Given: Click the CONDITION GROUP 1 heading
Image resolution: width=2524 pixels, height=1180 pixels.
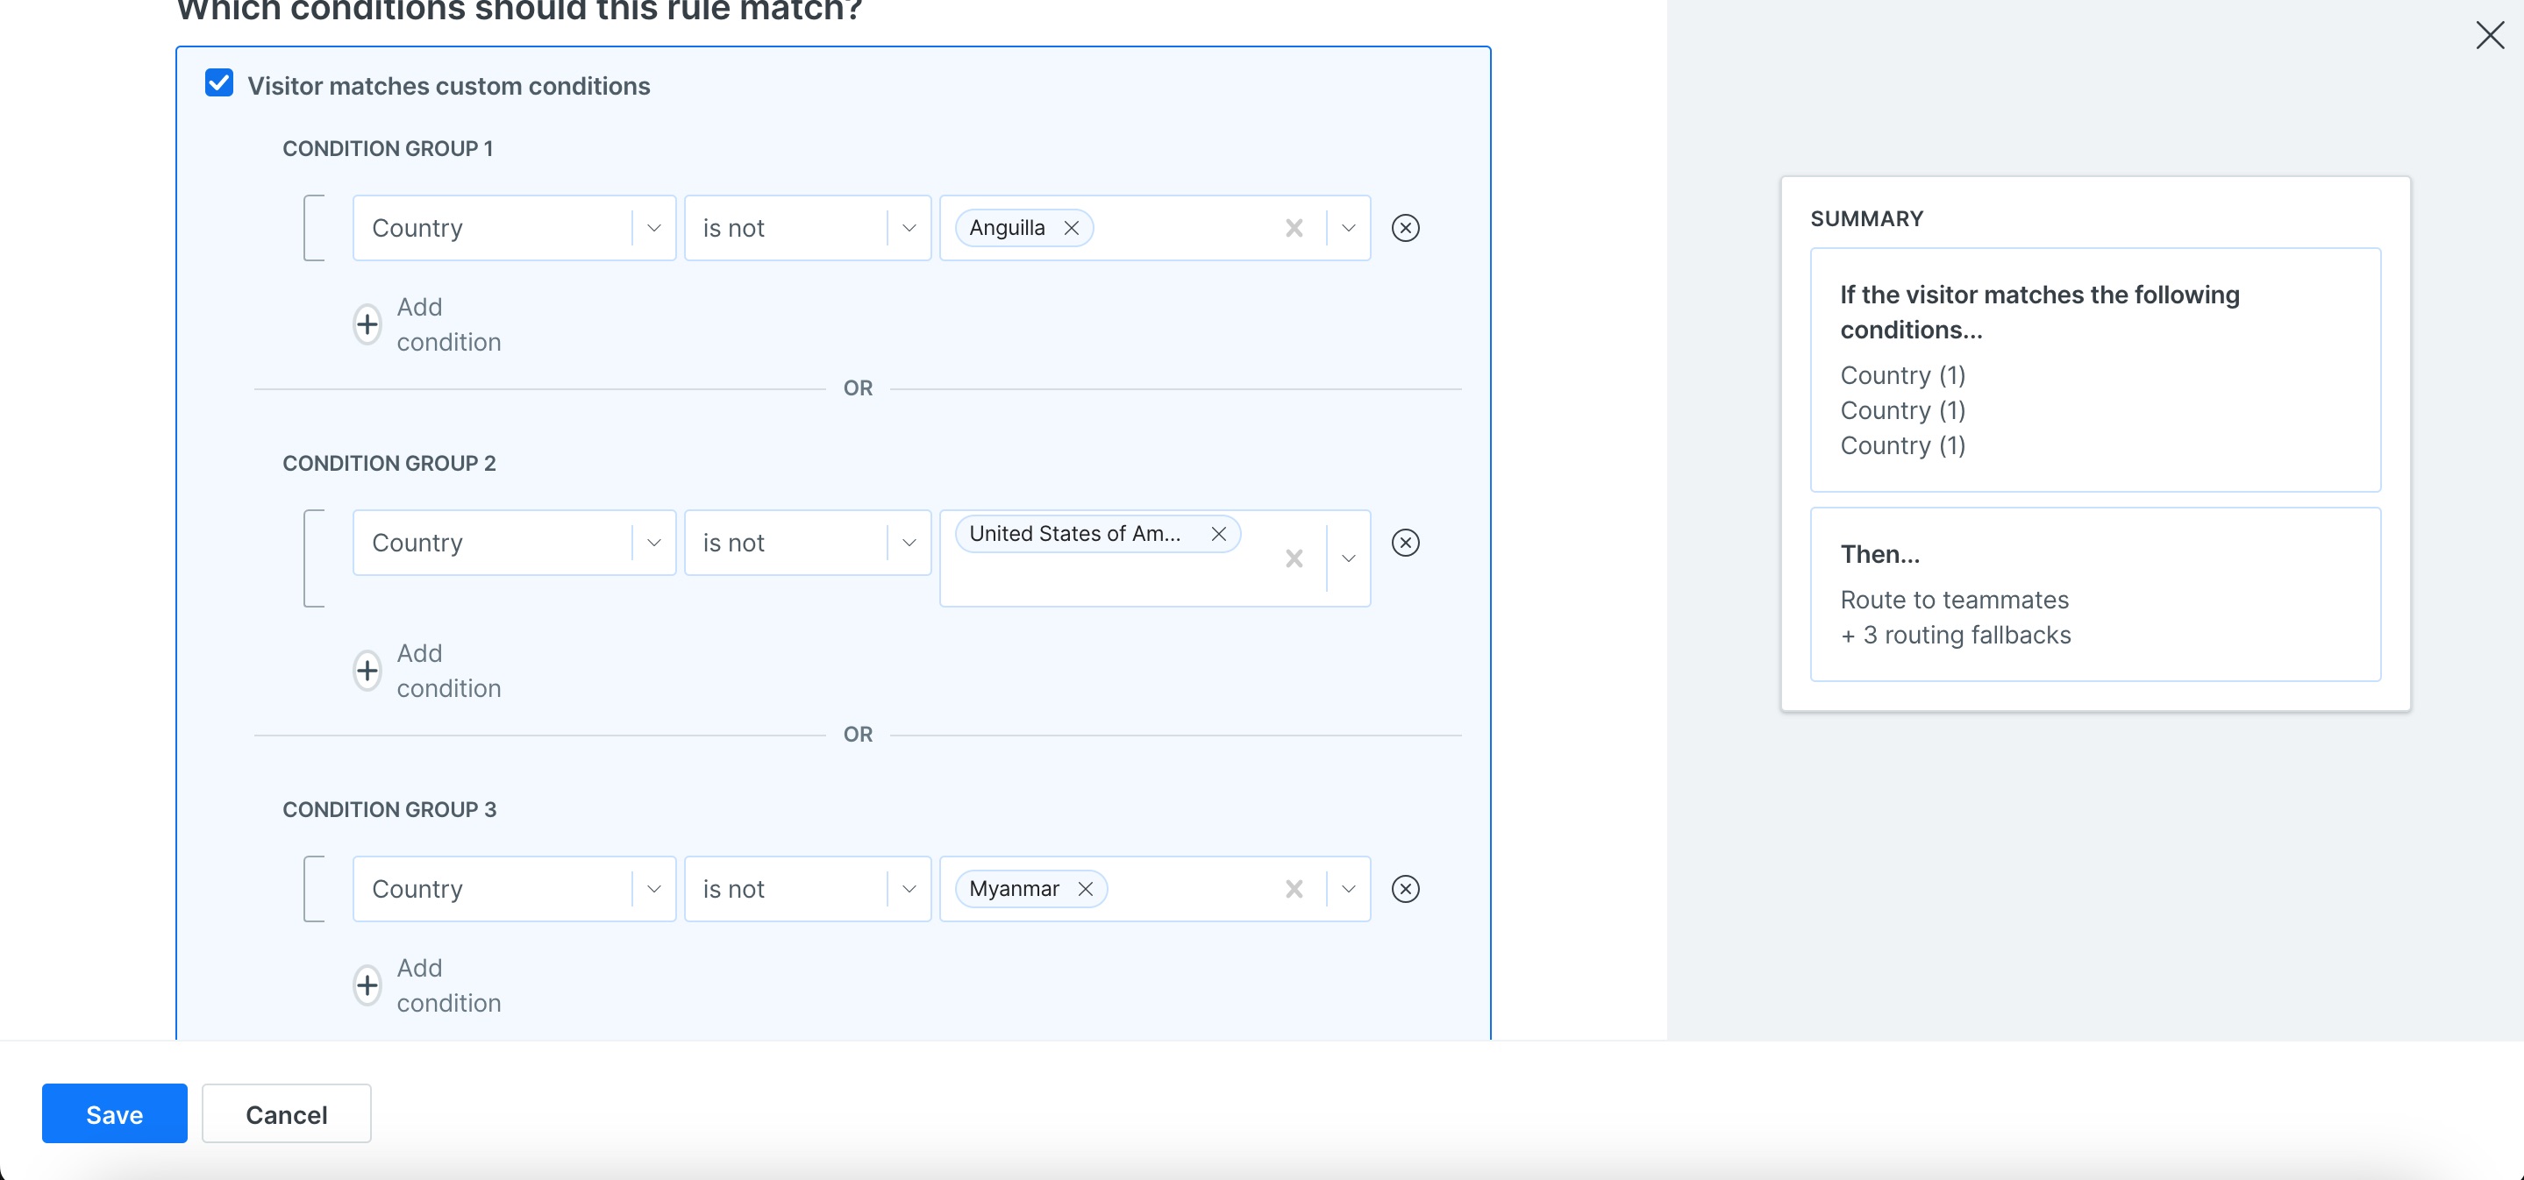Looking at the screenshot, I should coord(388,149).
